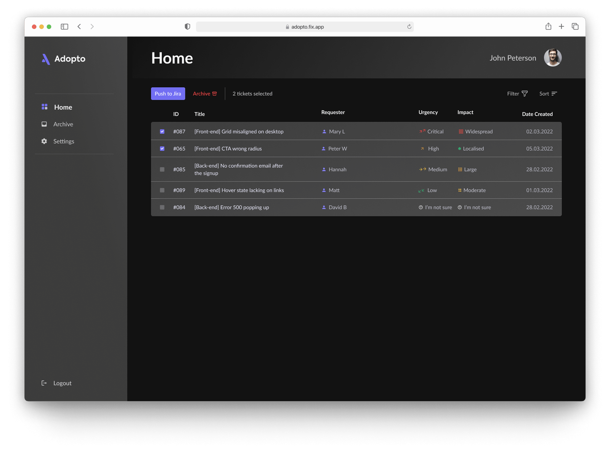
Task: Click ticket title 'Error 500 popping up'
Action: click(231, 207)
